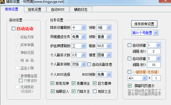Toggle the 盗宝小贼 checkbox

pyautogui.click(x=17, y=68)
